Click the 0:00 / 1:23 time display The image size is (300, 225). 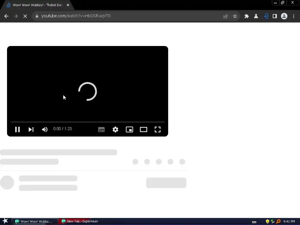63,129
